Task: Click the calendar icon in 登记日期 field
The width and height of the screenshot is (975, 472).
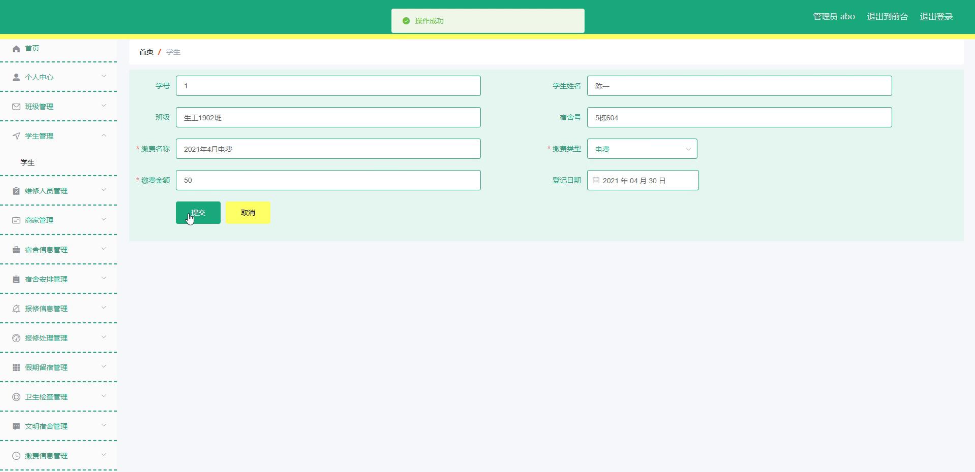Action: (x=596, y=180)
